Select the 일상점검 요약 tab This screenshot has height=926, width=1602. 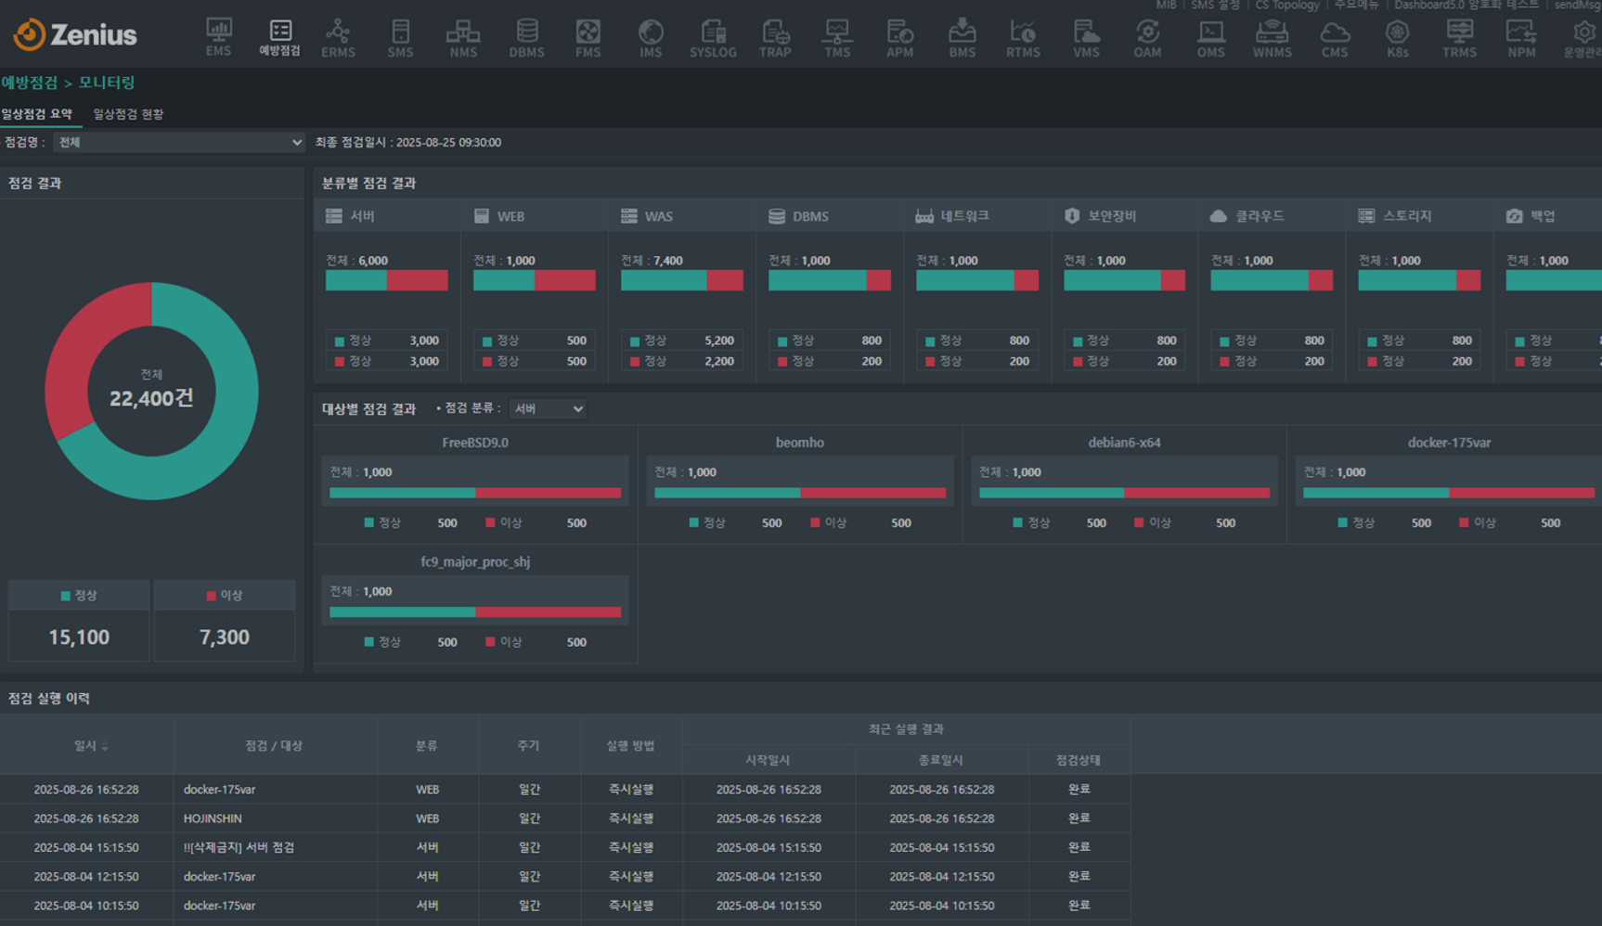pos(37,114)
